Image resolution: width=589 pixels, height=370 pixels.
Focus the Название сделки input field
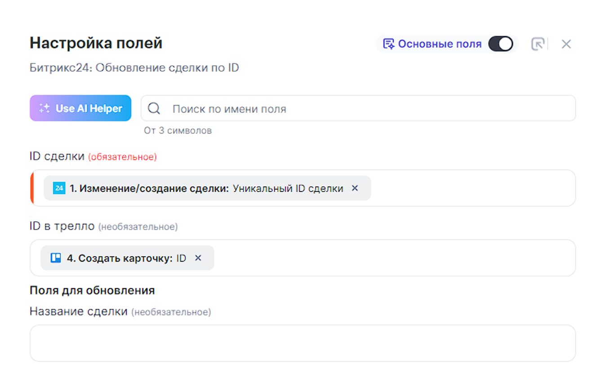tap(302, 343)
